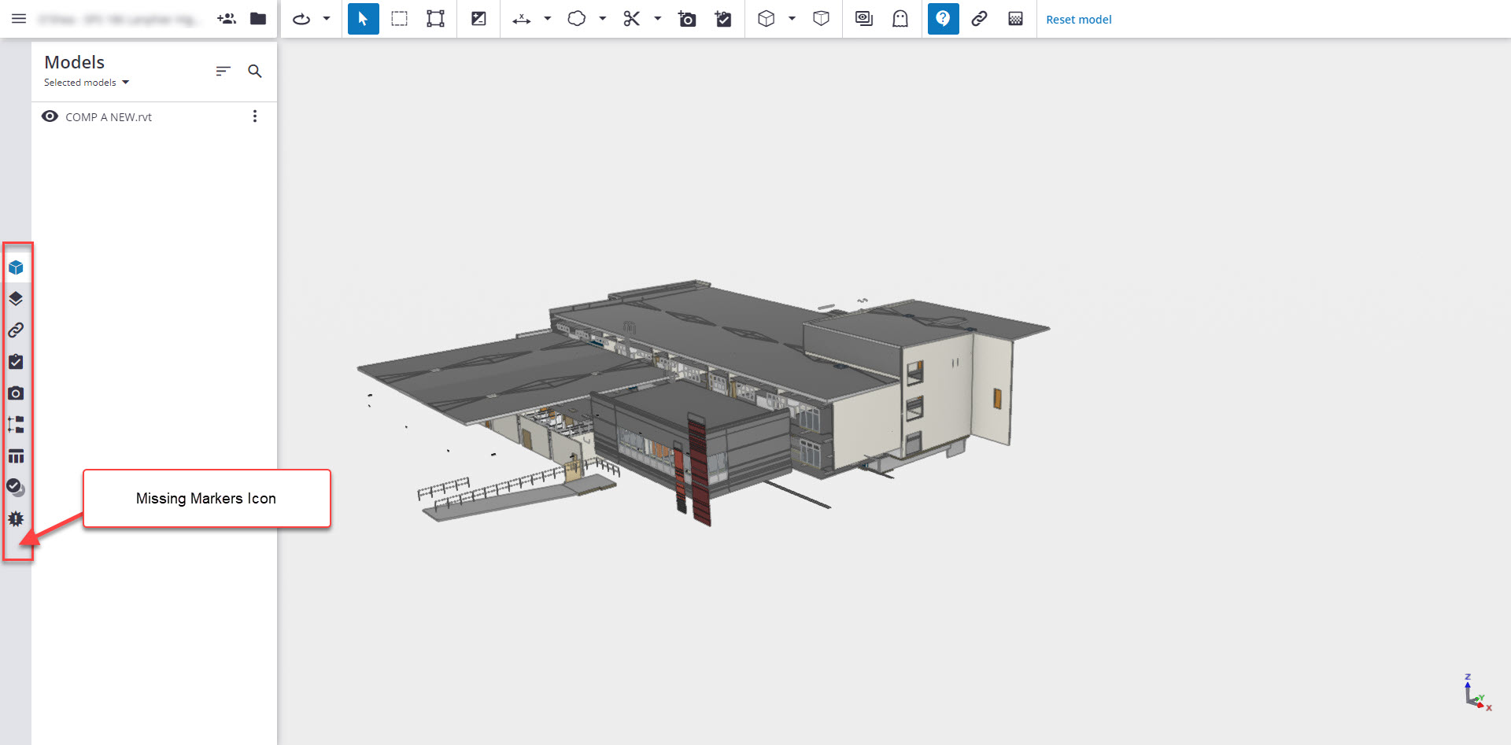Open search in the Models panel
Image resolution: width=1511 pixels, height=745 pixels.
pyautogui.click(x=254, y=71)
